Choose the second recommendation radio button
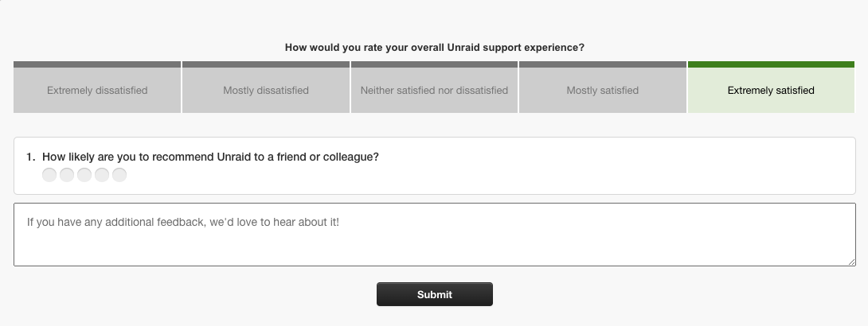The height and width of the screenshot is (326, 868). (x=67, y=175)
